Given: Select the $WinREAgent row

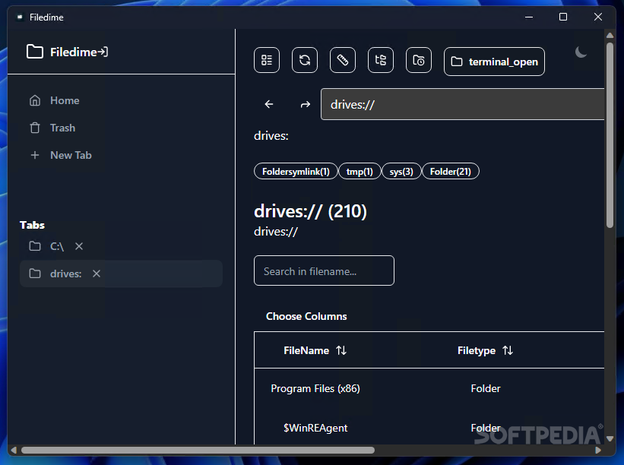Looking at the screenshot, I should [429, 428].
